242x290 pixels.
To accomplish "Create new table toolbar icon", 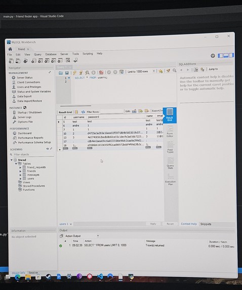I will pos(41,60).
